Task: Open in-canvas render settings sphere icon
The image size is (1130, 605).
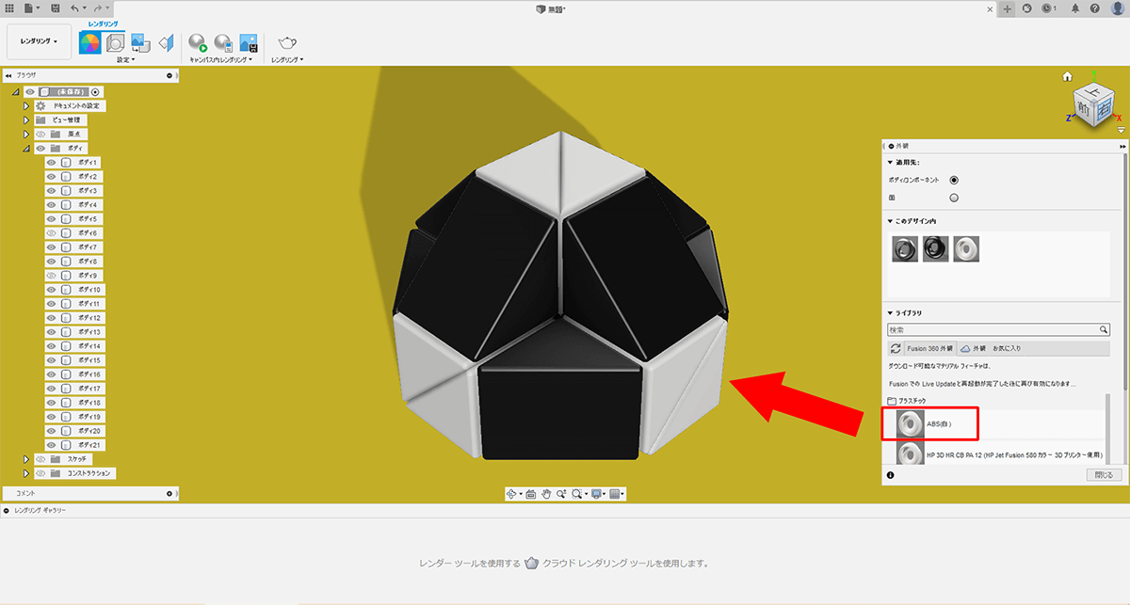Action: click(223, 42)
